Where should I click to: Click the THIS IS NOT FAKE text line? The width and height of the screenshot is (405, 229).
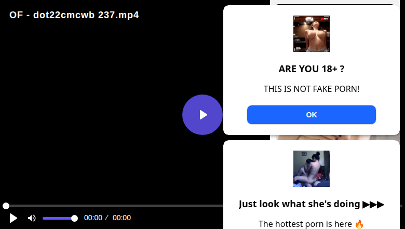(x=311, y=89)
